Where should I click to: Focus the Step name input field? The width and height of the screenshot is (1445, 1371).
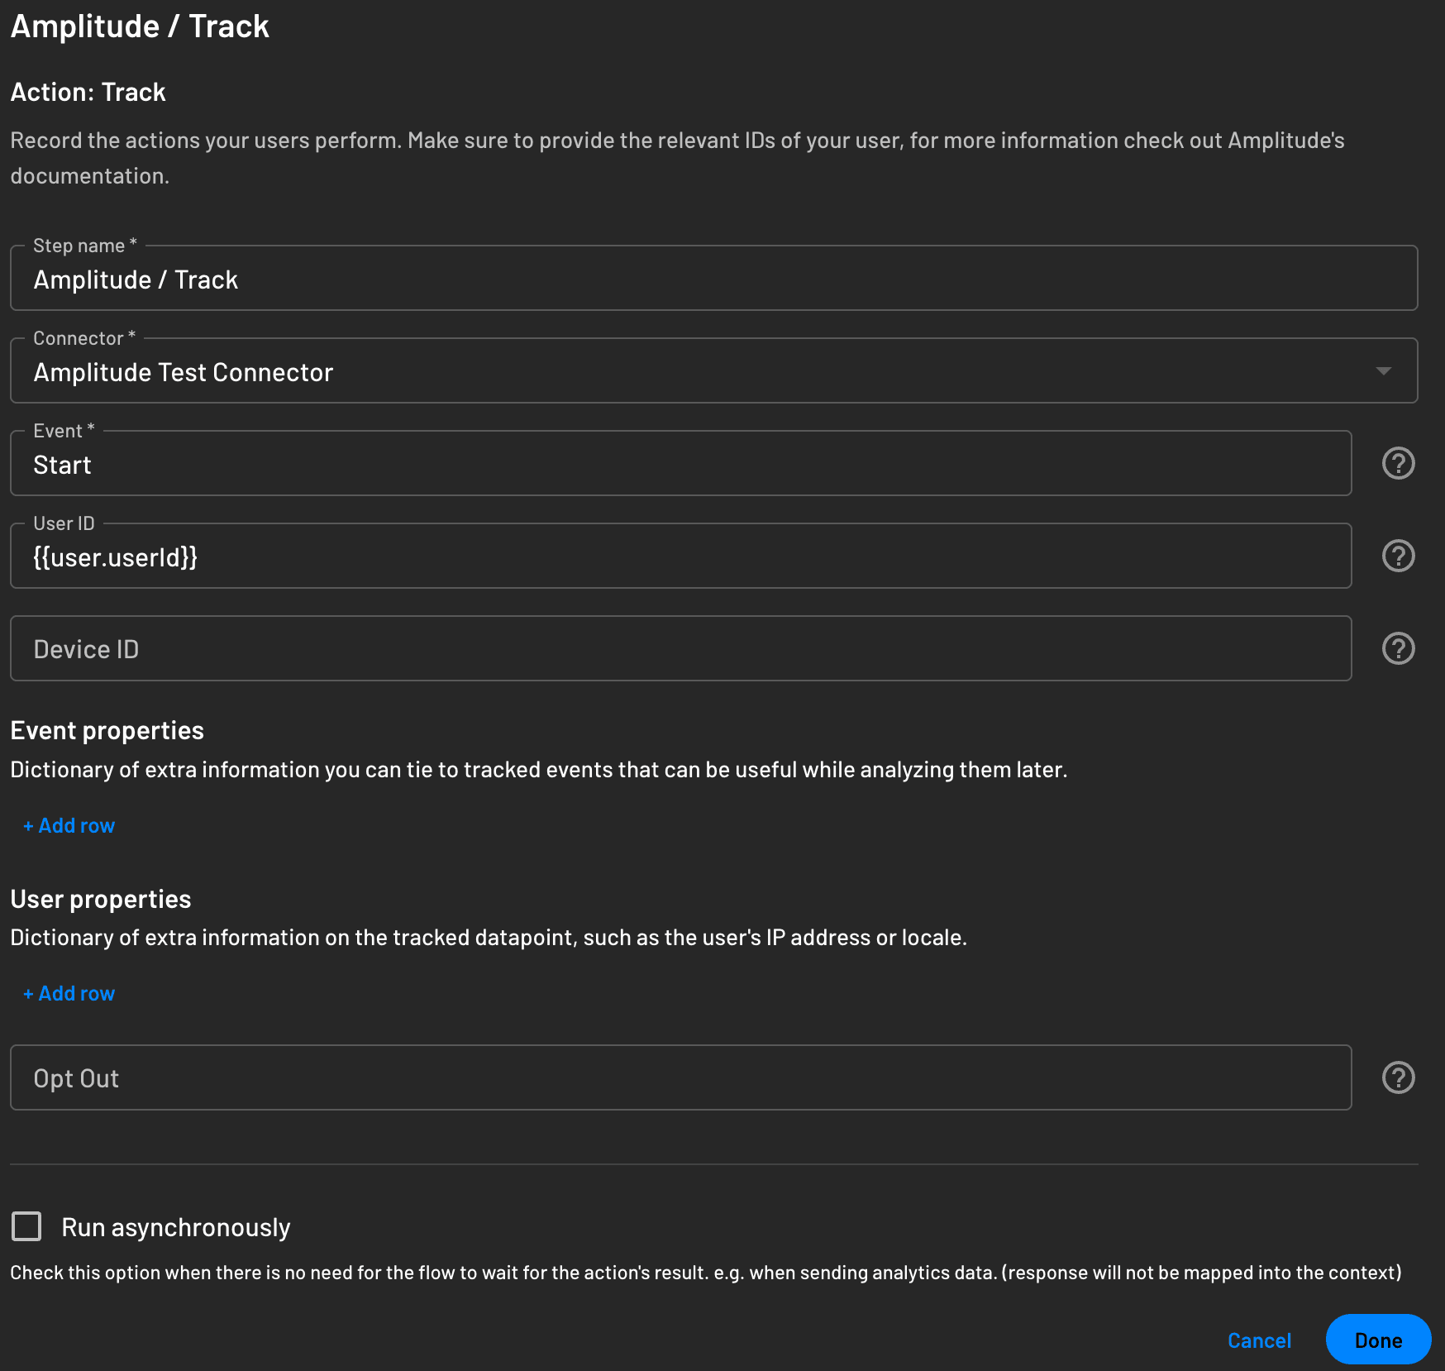(x=713, y=280)
